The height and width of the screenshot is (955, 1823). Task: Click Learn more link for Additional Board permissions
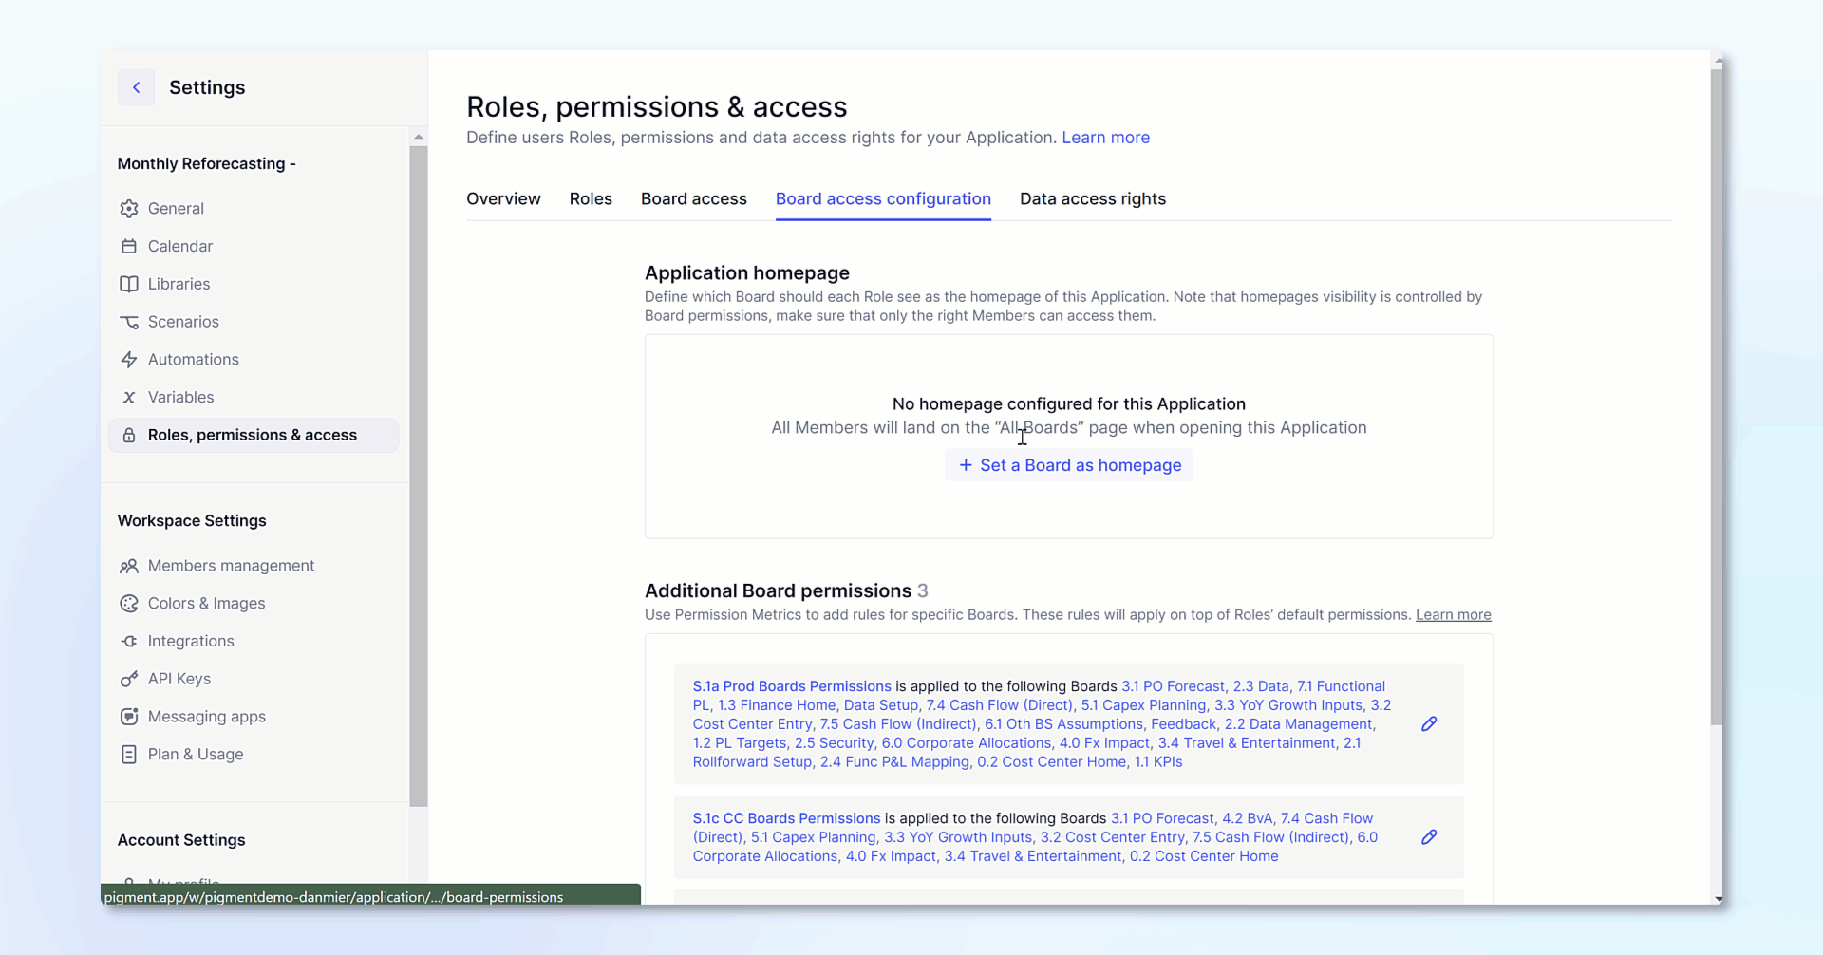[x=1453, y=615]
